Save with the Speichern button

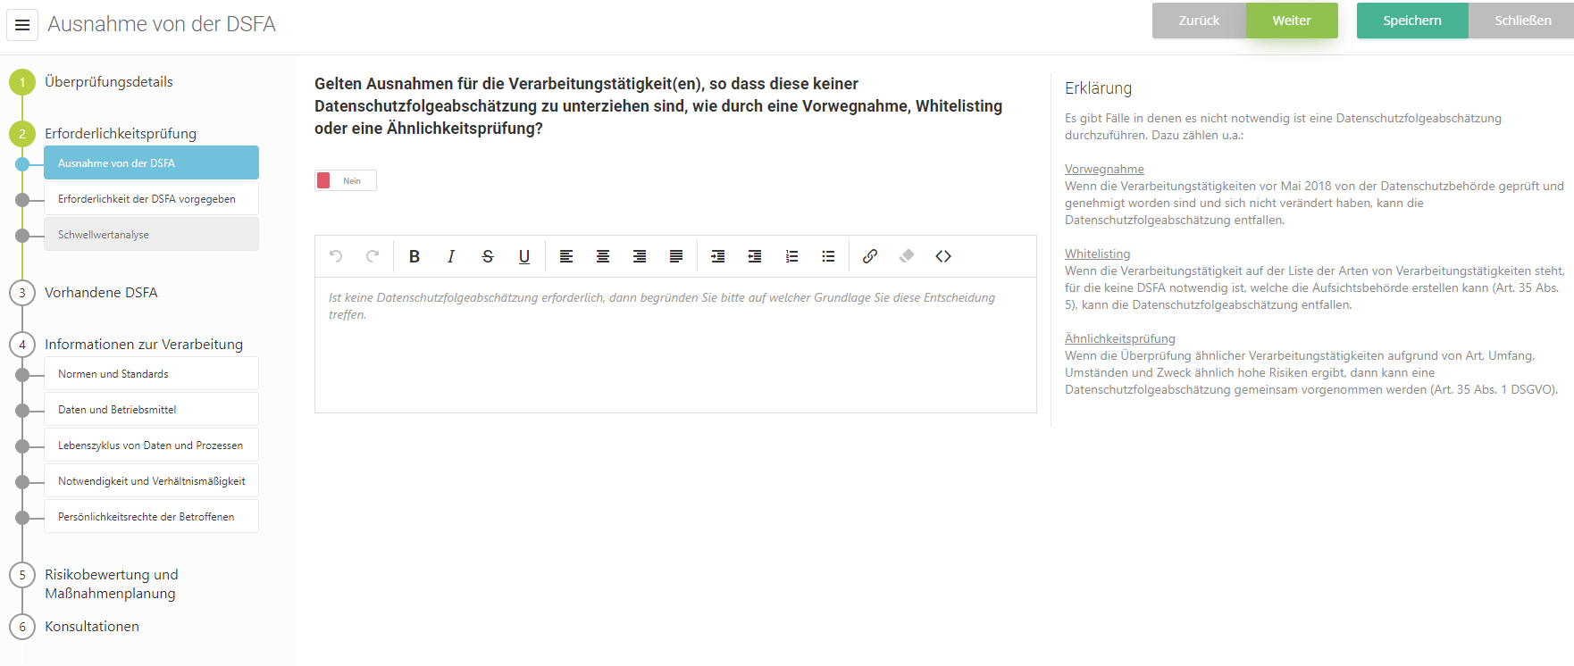(x=1411, y=21)
